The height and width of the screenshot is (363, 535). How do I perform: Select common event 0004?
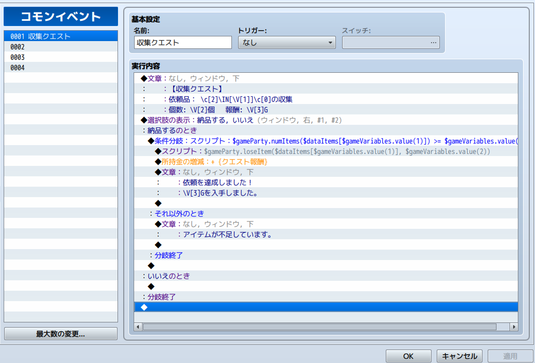[x=61, y=68]
